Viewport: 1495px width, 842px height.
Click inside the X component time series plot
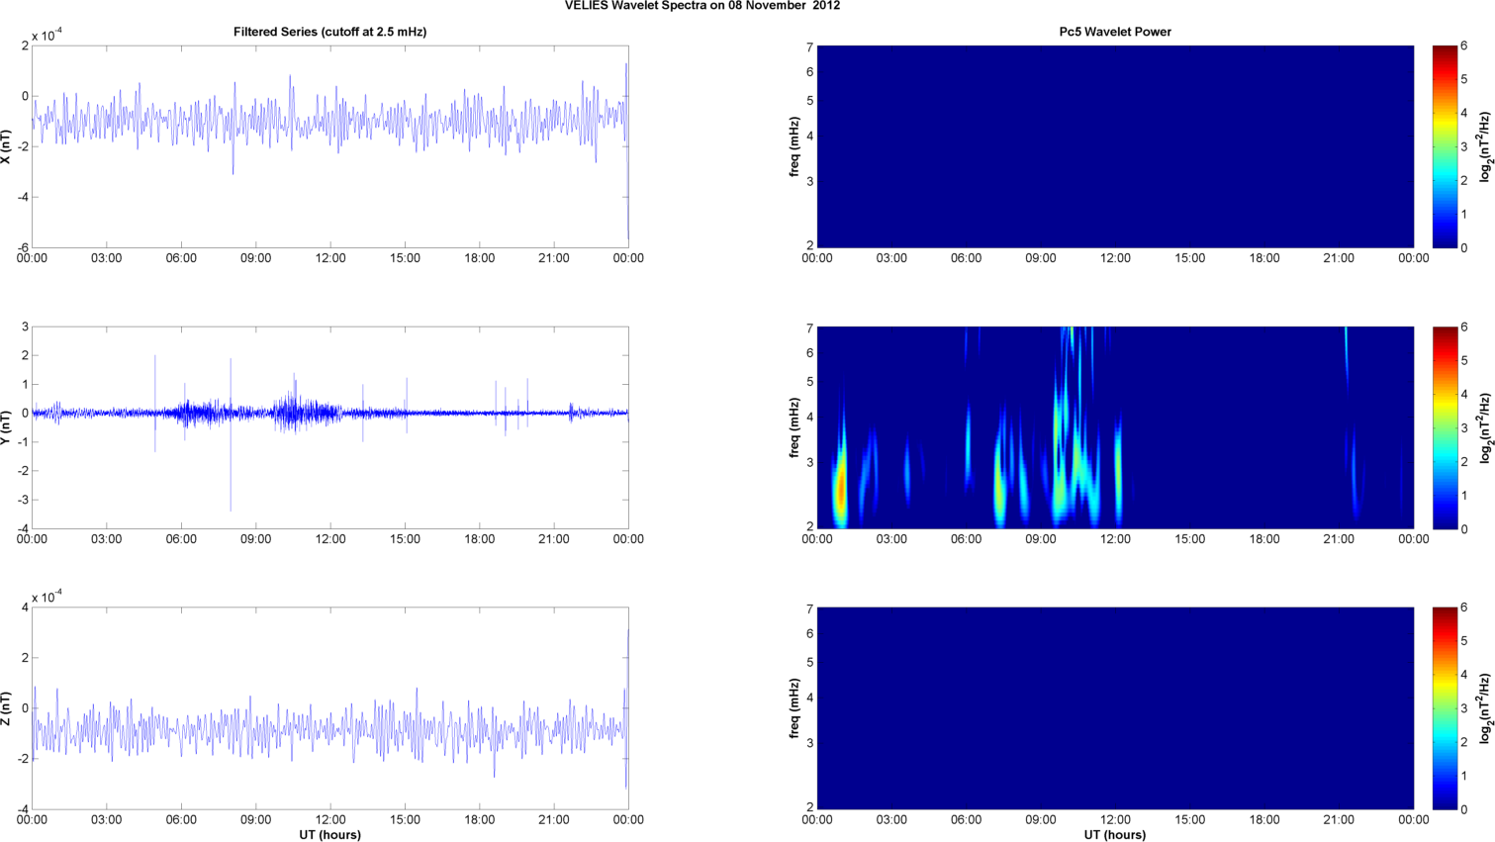329,146
